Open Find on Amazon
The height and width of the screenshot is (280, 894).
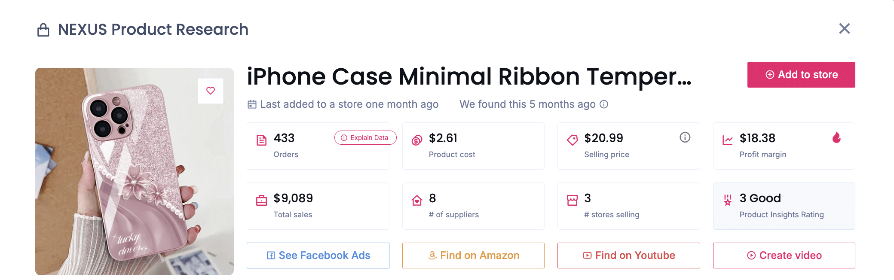(x=473, y=256)
